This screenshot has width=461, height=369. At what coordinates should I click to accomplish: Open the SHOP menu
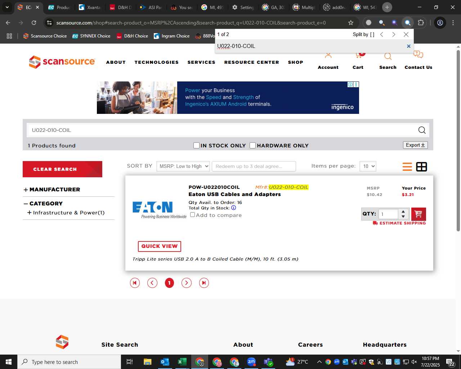296,62
